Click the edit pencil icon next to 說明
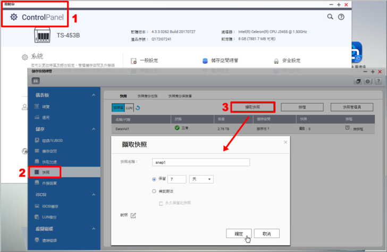The width and height of the screenshot is (387, 252). (x=133, y=215)
